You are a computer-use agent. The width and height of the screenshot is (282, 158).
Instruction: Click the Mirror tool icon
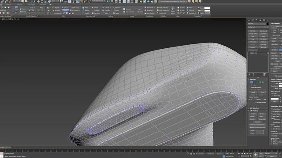[108, 1]
